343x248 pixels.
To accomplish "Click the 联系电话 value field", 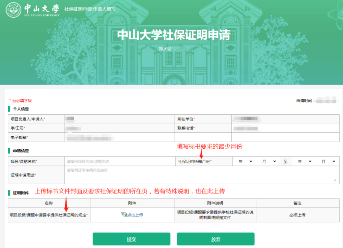I will point(285,128).
